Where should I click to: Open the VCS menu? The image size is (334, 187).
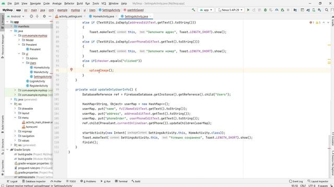point(103,4)
